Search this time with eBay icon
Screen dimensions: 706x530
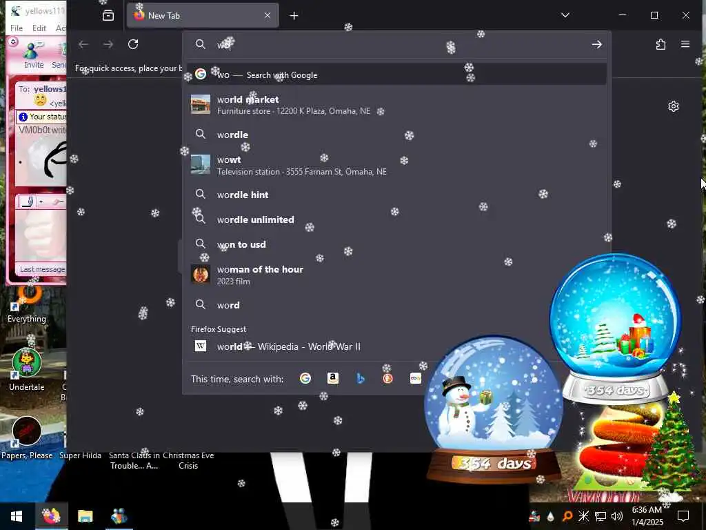[415, 379]
